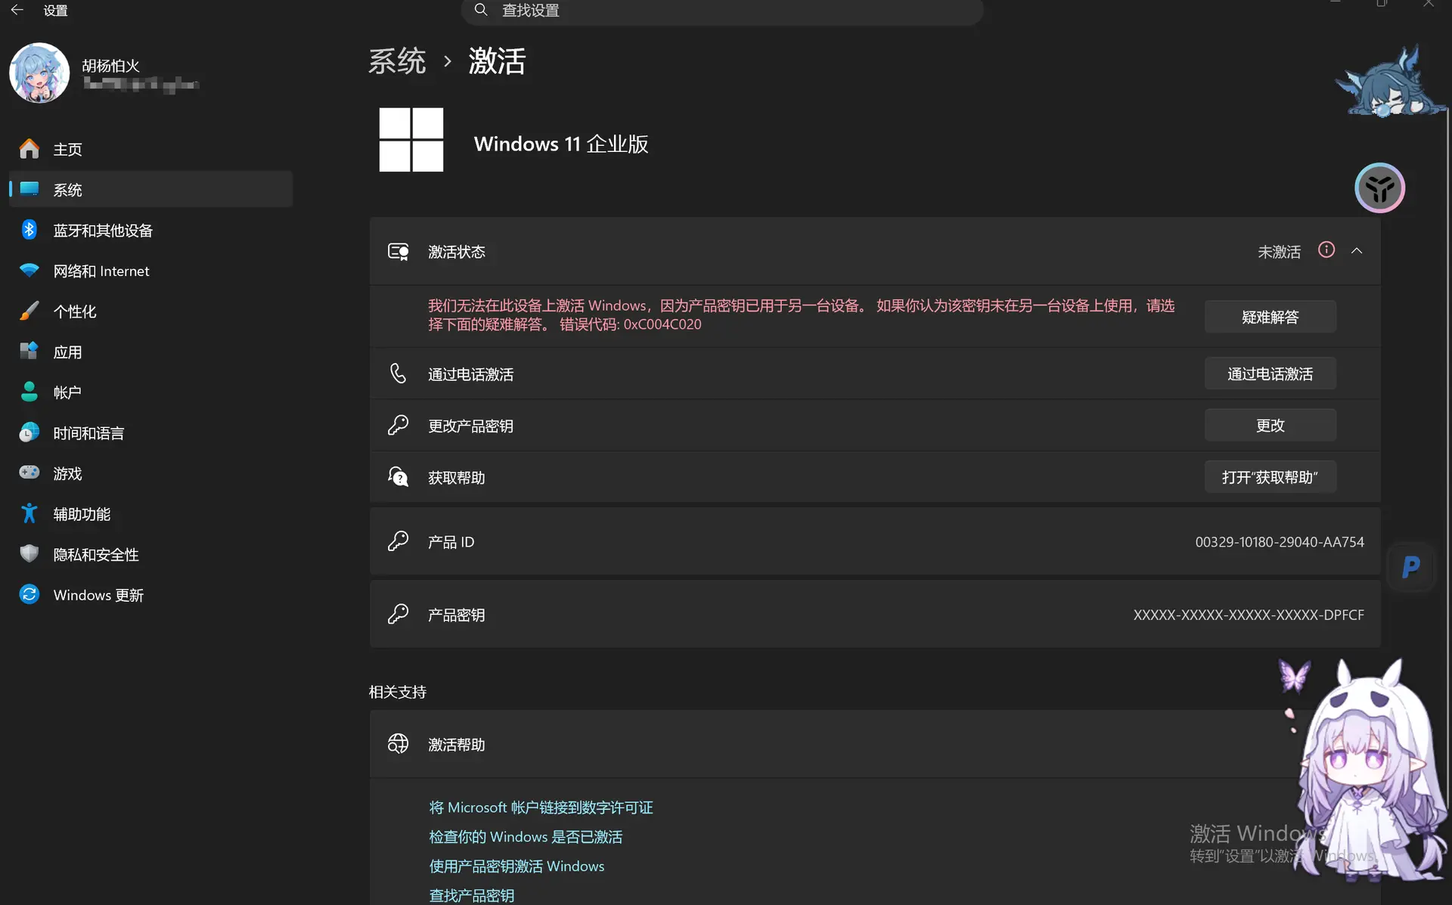The image size is (1452, 905).
Task: Select 帐户 label in sidebar
Action: (x=67, y=392)
